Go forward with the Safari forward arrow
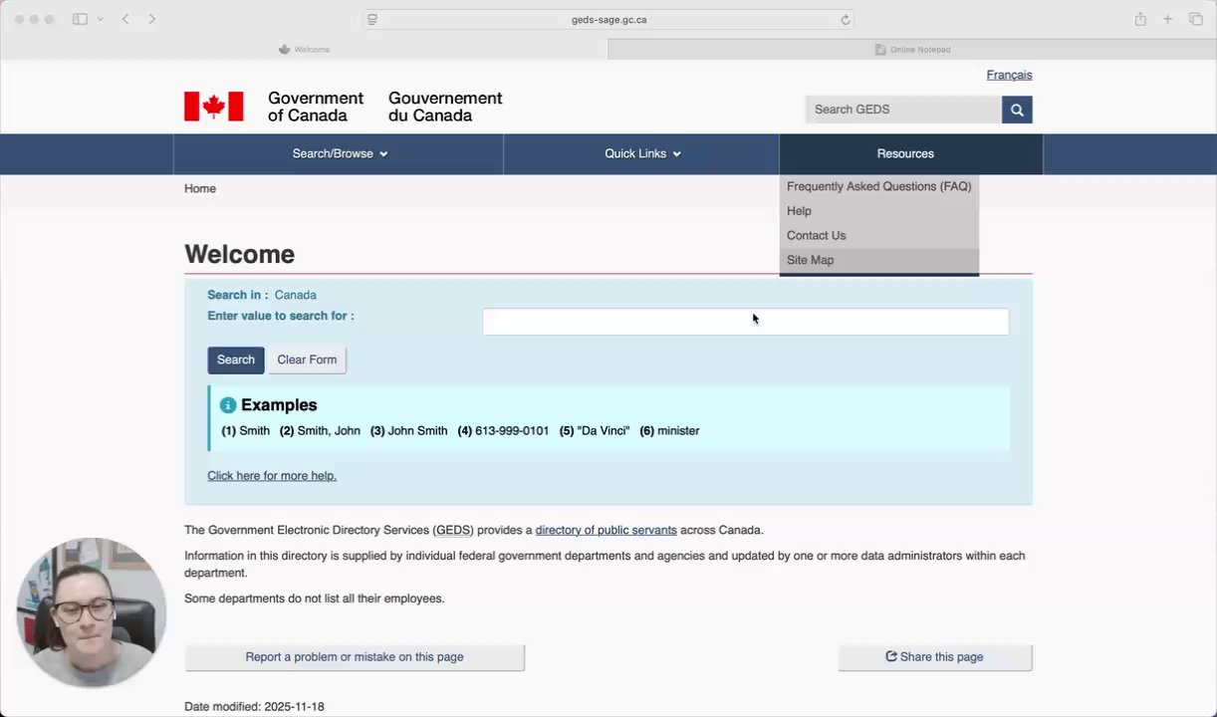Image resolution: width=1217 pixels, height=717 pixels. pos(151,19)
